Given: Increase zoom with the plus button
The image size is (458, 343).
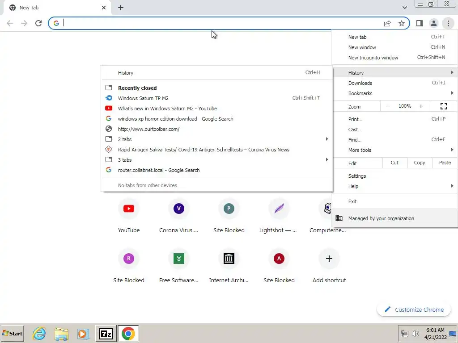Looking at the screenshot, I should [421, 106].
